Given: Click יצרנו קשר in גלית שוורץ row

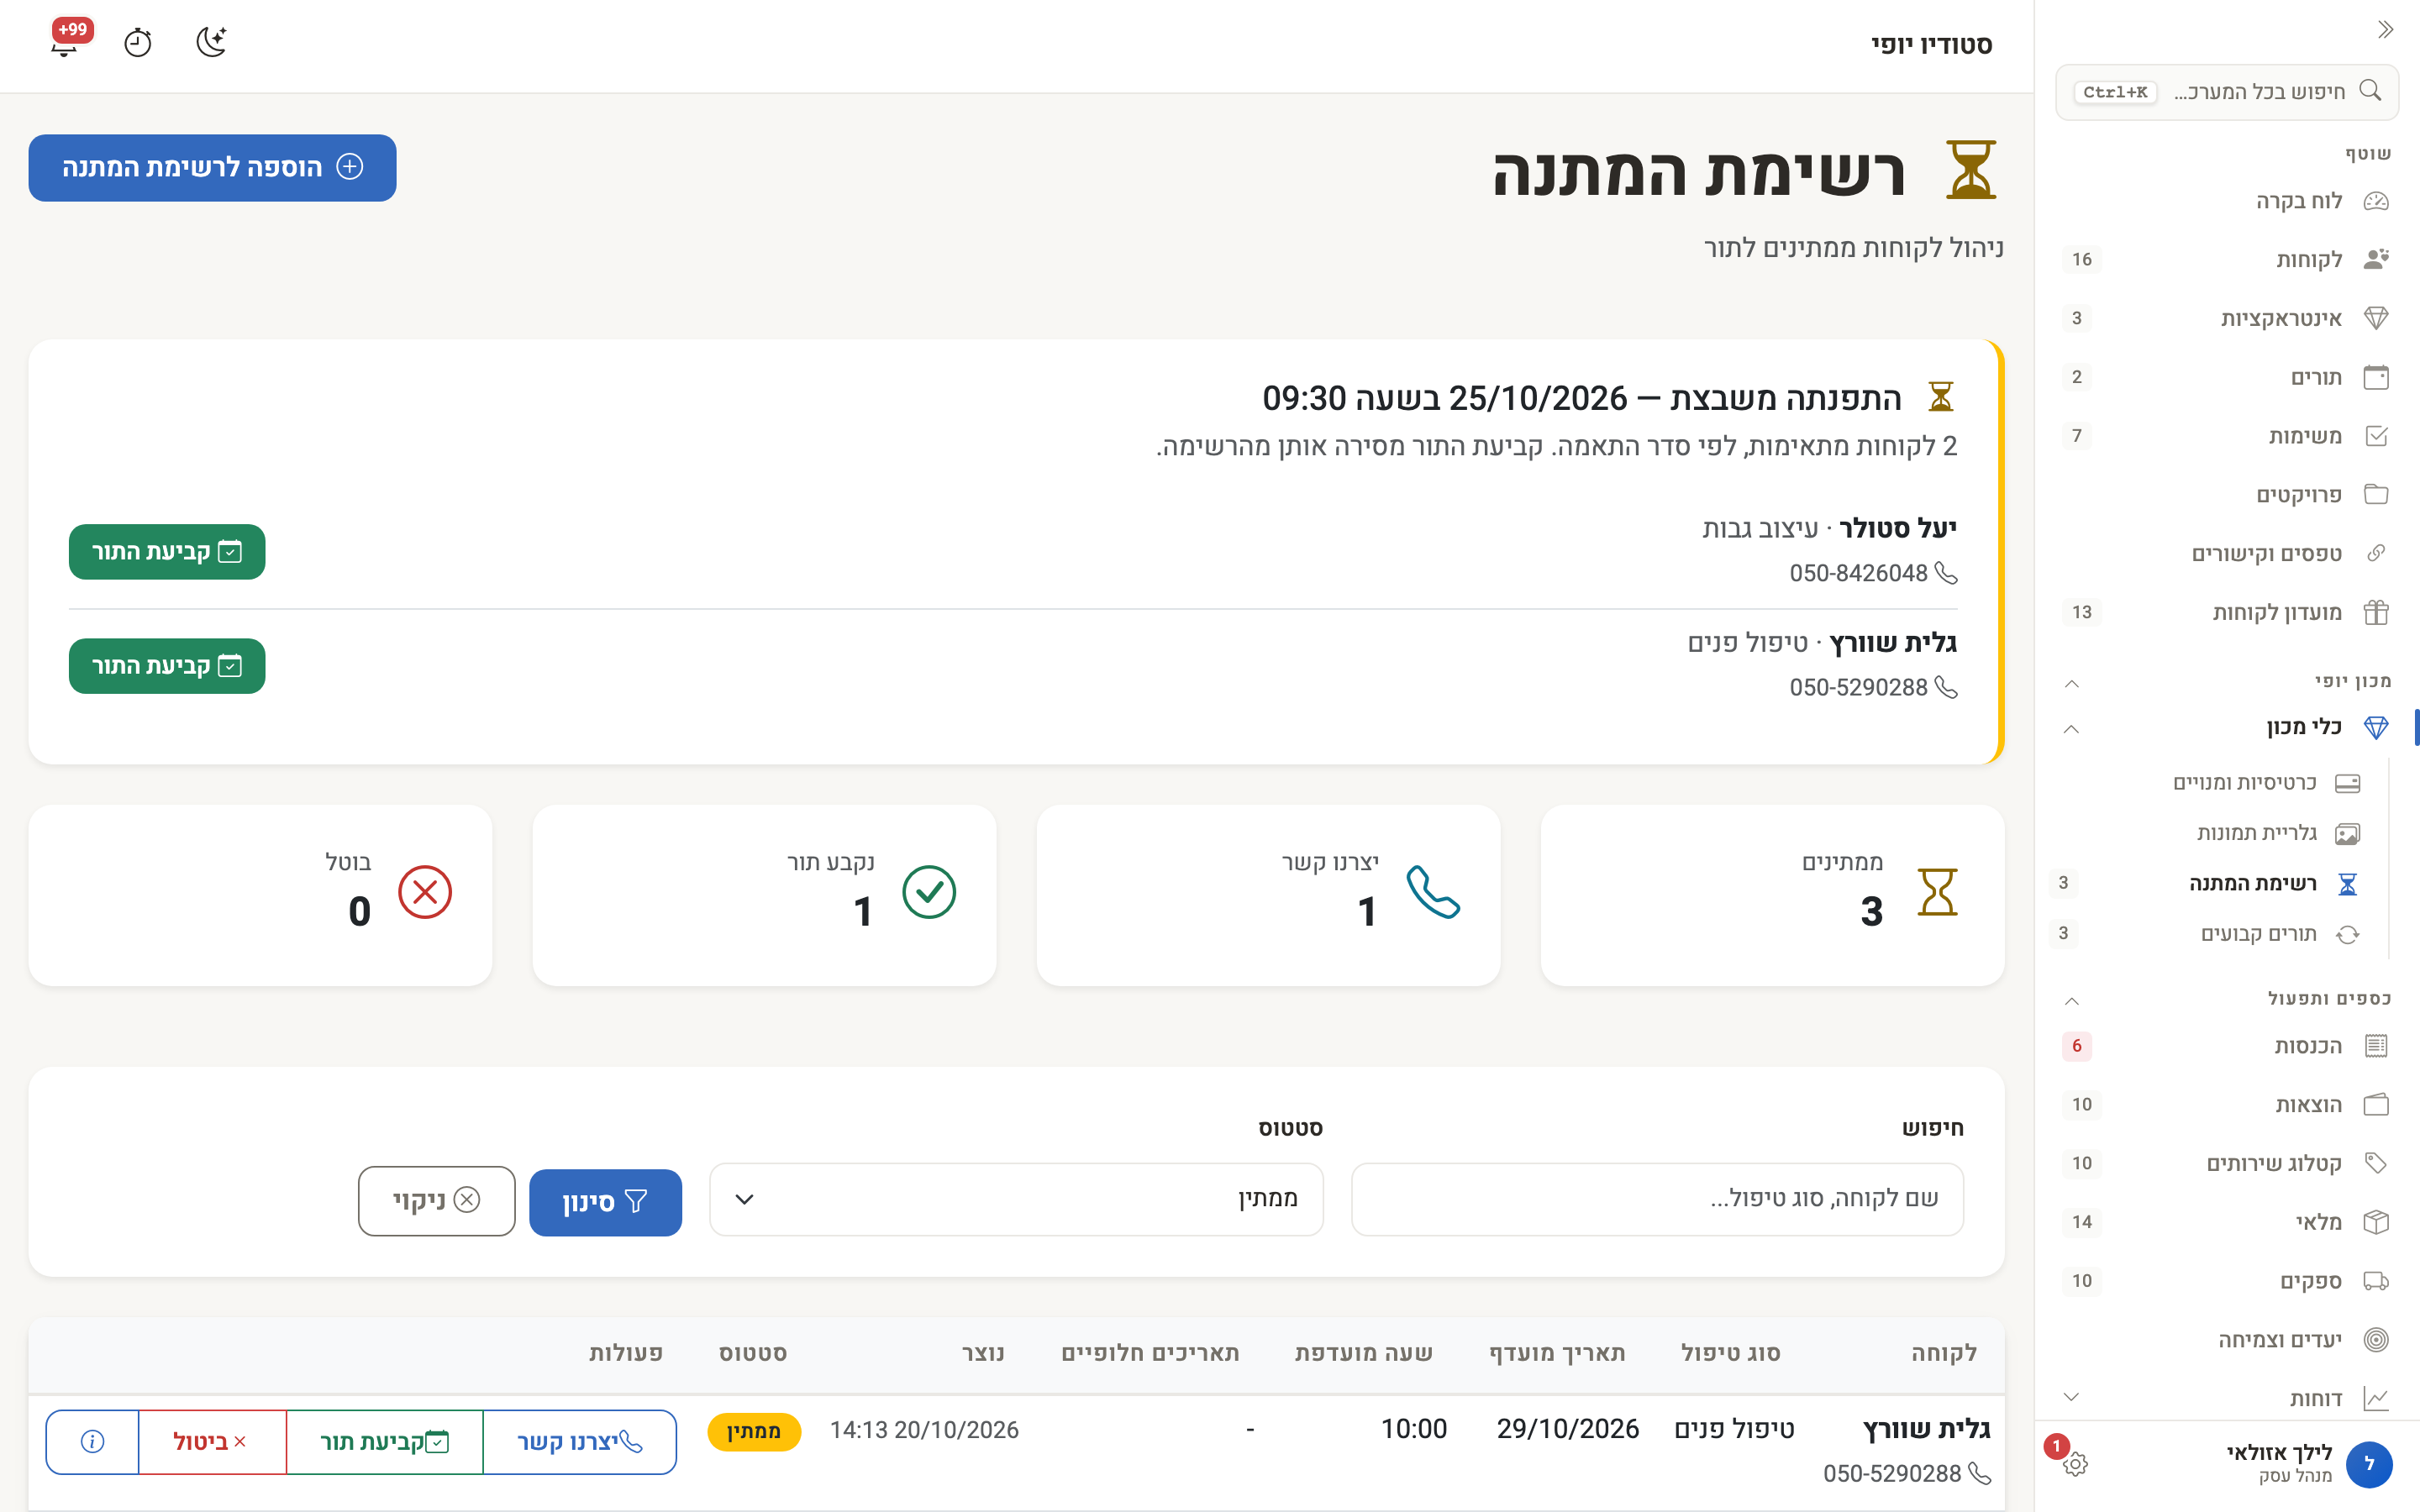Looking at the screenshot, I should [x=580, y=1442].
